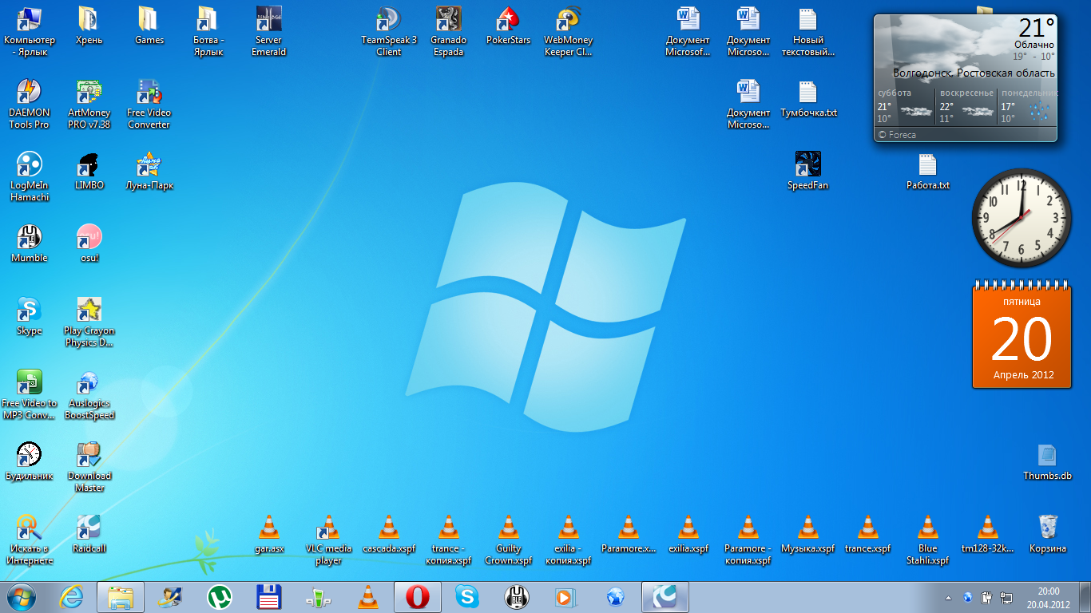Launch PokerStars from the desktop

508,26
